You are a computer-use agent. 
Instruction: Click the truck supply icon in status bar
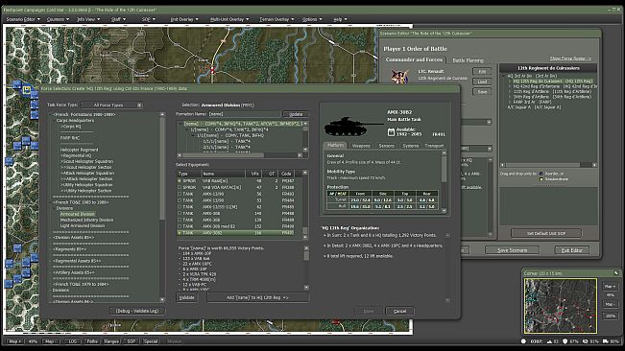pos(606,341)
